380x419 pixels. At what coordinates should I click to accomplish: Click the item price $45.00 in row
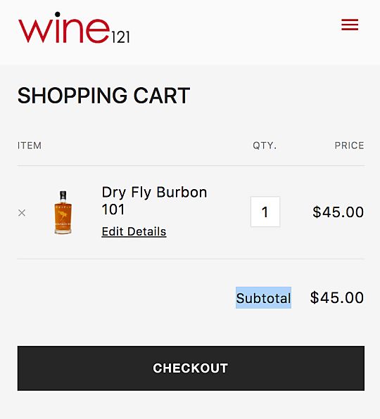click(x=338, y=212)
